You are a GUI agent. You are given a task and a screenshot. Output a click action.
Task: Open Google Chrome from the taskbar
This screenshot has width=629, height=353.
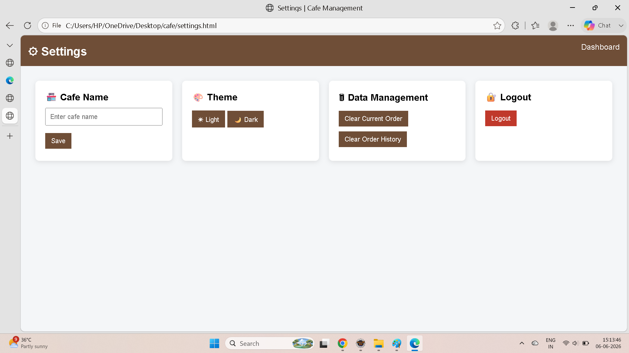pos(342,344)
